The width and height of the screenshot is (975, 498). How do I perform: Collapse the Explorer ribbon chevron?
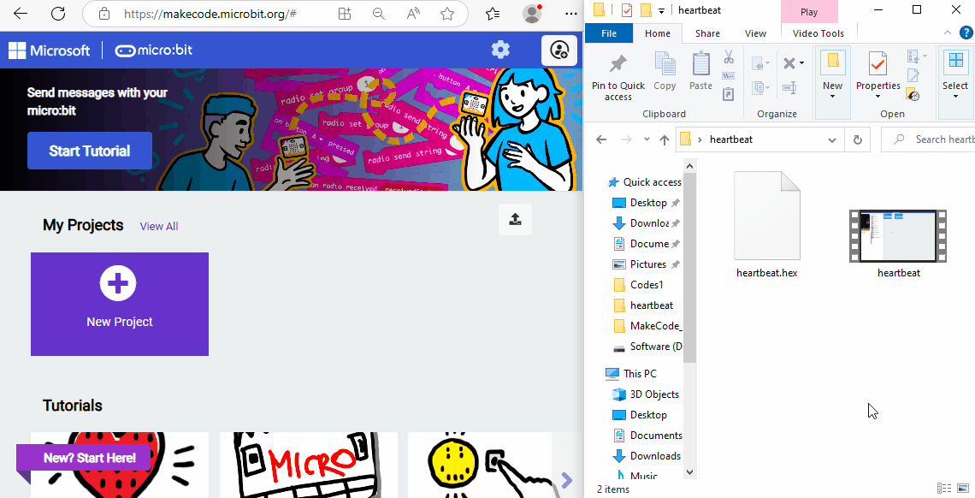(948, 33)
